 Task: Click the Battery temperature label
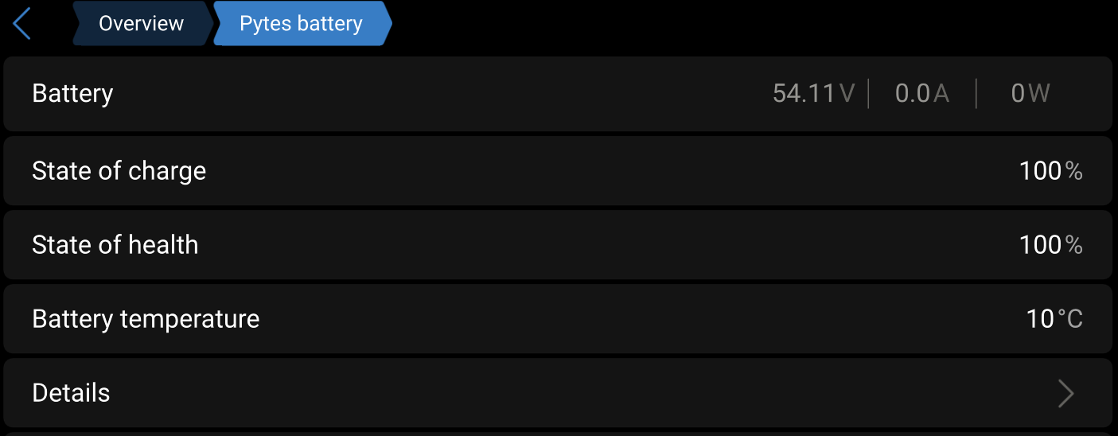point(146,319)
